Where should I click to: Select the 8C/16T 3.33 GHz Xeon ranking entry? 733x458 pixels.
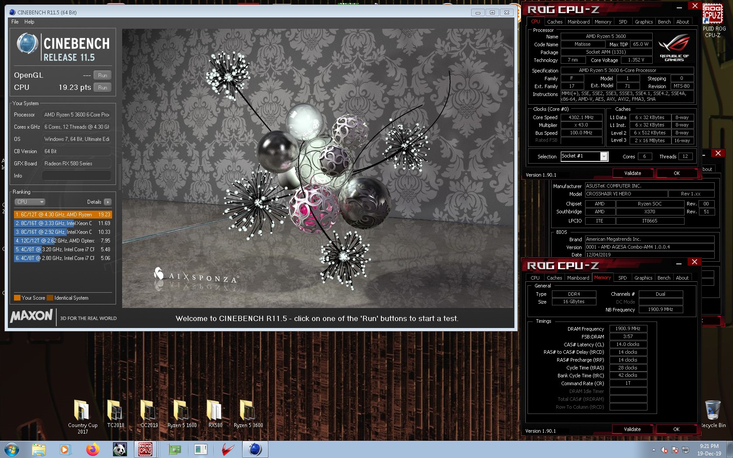(63, 223)
